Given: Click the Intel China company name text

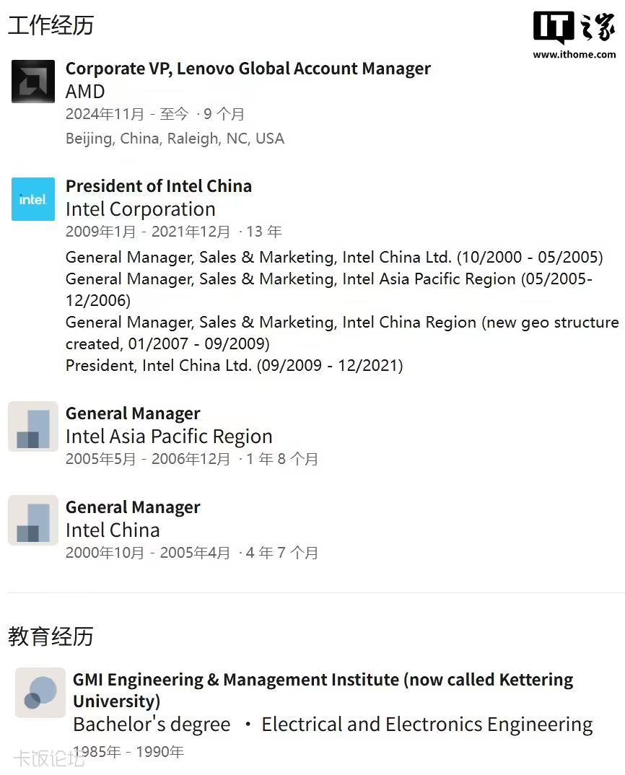Looking at the screenshot, I should click(113, 530).
